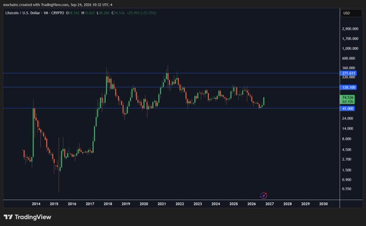
Task: Click the 2016 label on time axis
Action: pos(72,204)
